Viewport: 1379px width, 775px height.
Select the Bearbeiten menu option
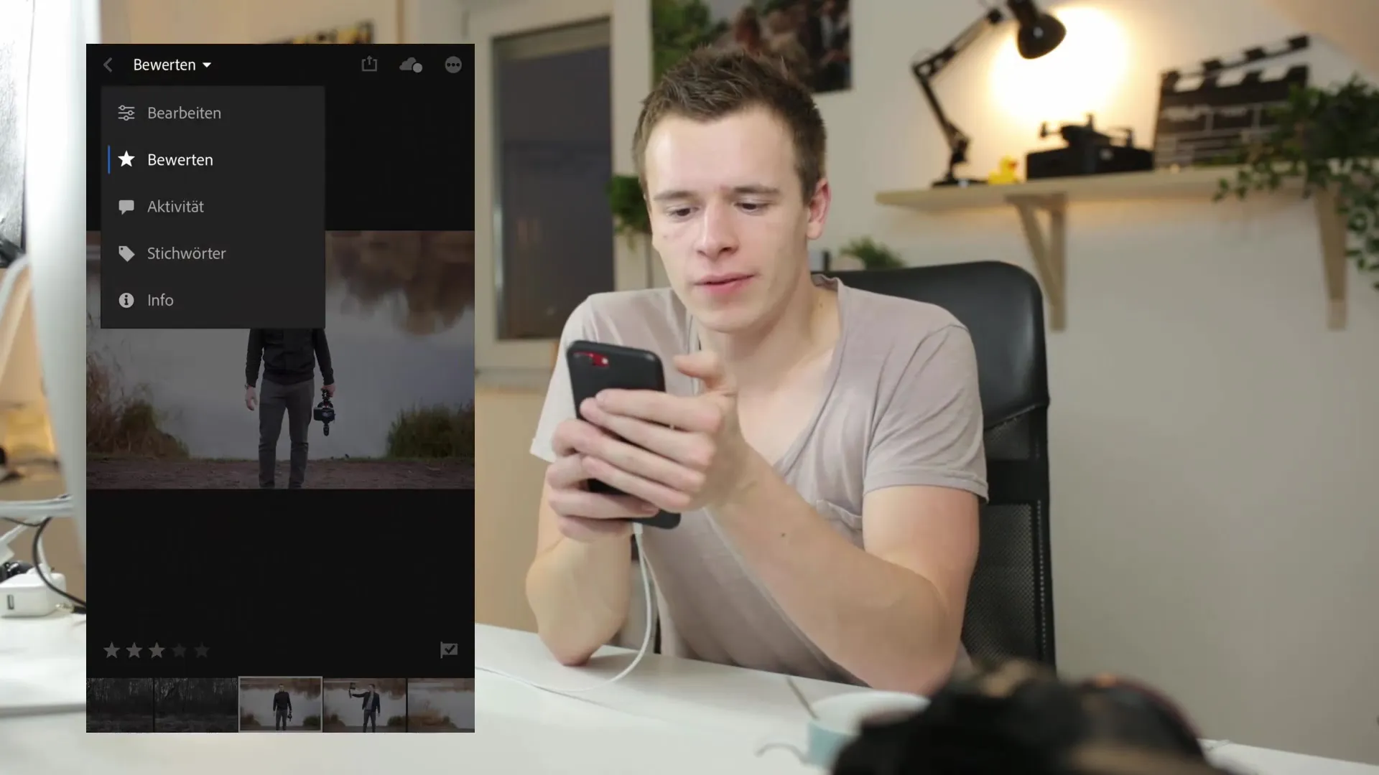pos(185,113)
